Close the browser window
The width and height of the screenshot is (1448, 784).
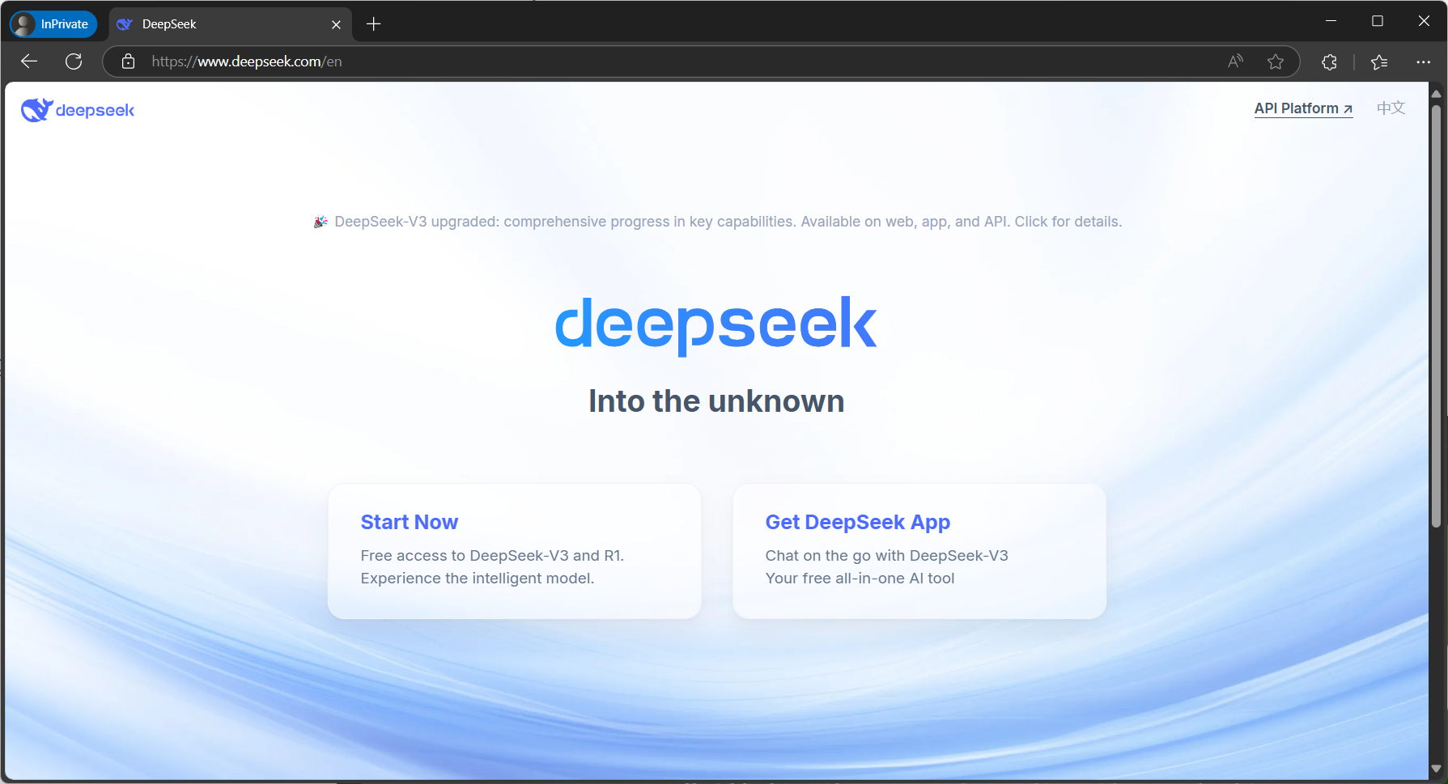(x=1424, y=21)
